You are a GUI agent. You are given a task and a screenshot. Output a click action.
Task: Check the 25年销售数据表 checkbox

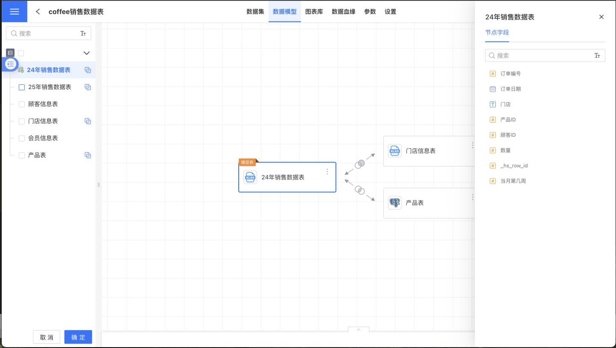(22, 87)
